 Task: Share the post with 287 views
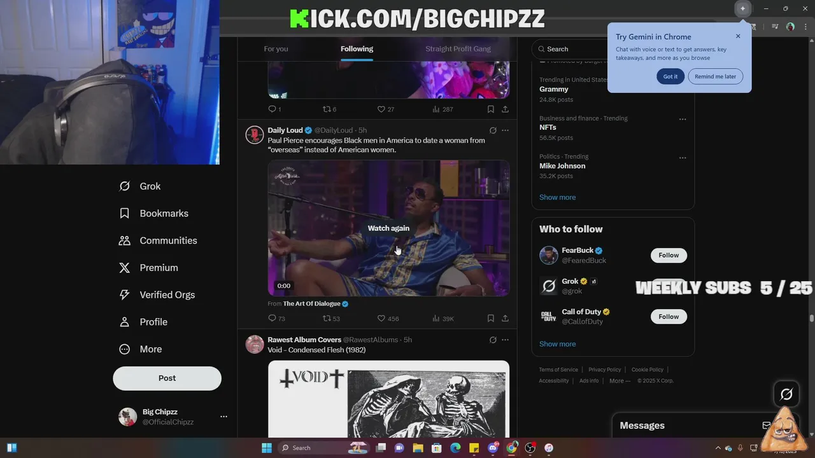505,109
